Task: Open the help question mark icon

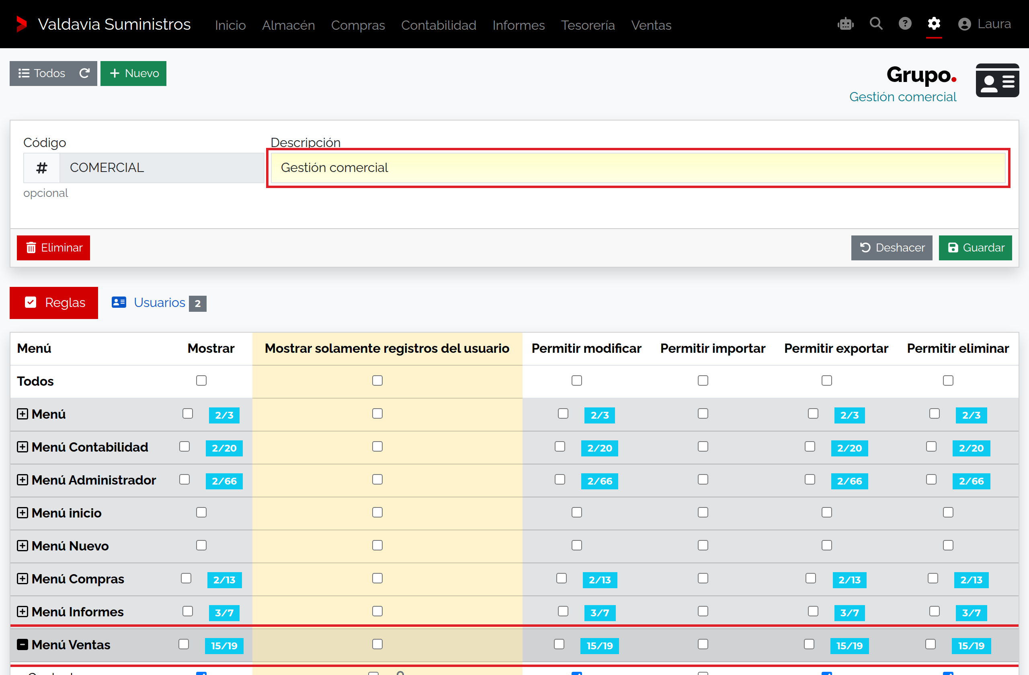Action: 905,23
